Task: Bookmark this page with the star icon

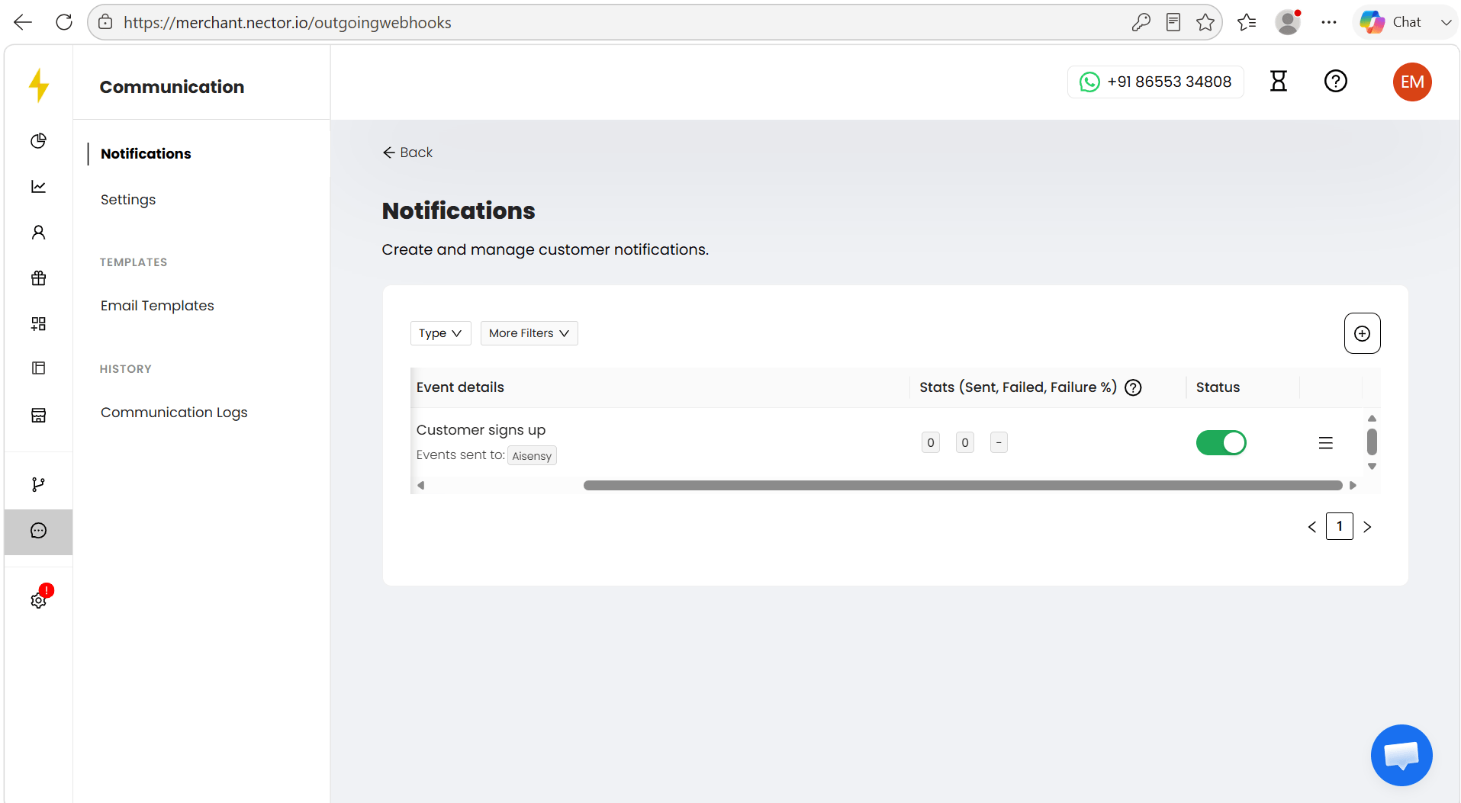Action: [1205, 22]
